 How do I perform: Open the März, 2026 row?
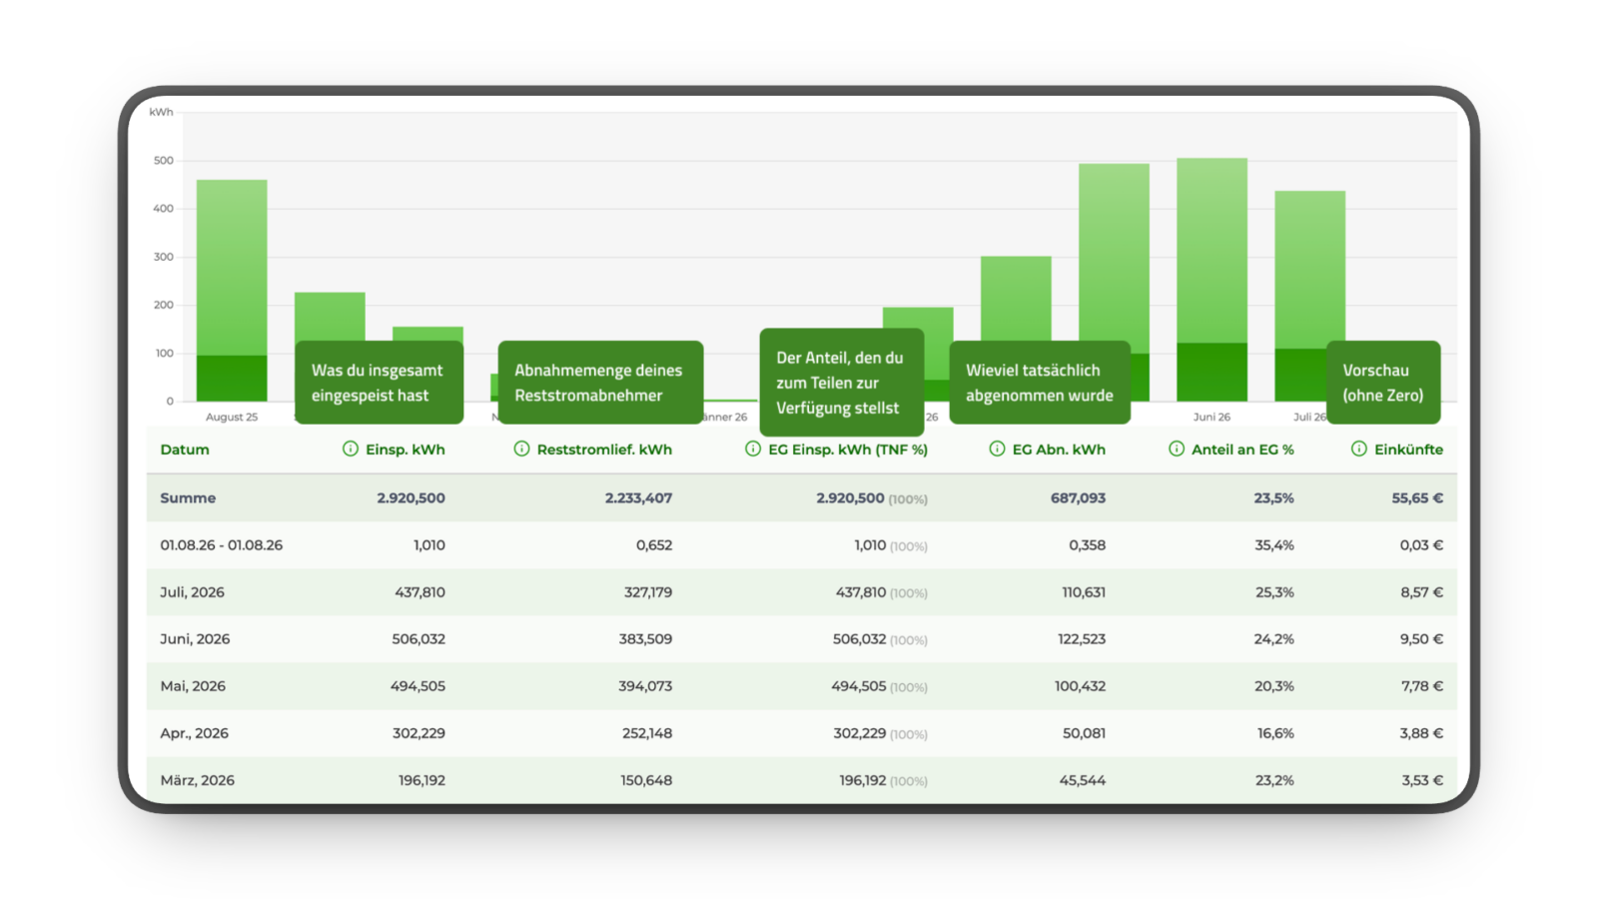coord(802,780)
